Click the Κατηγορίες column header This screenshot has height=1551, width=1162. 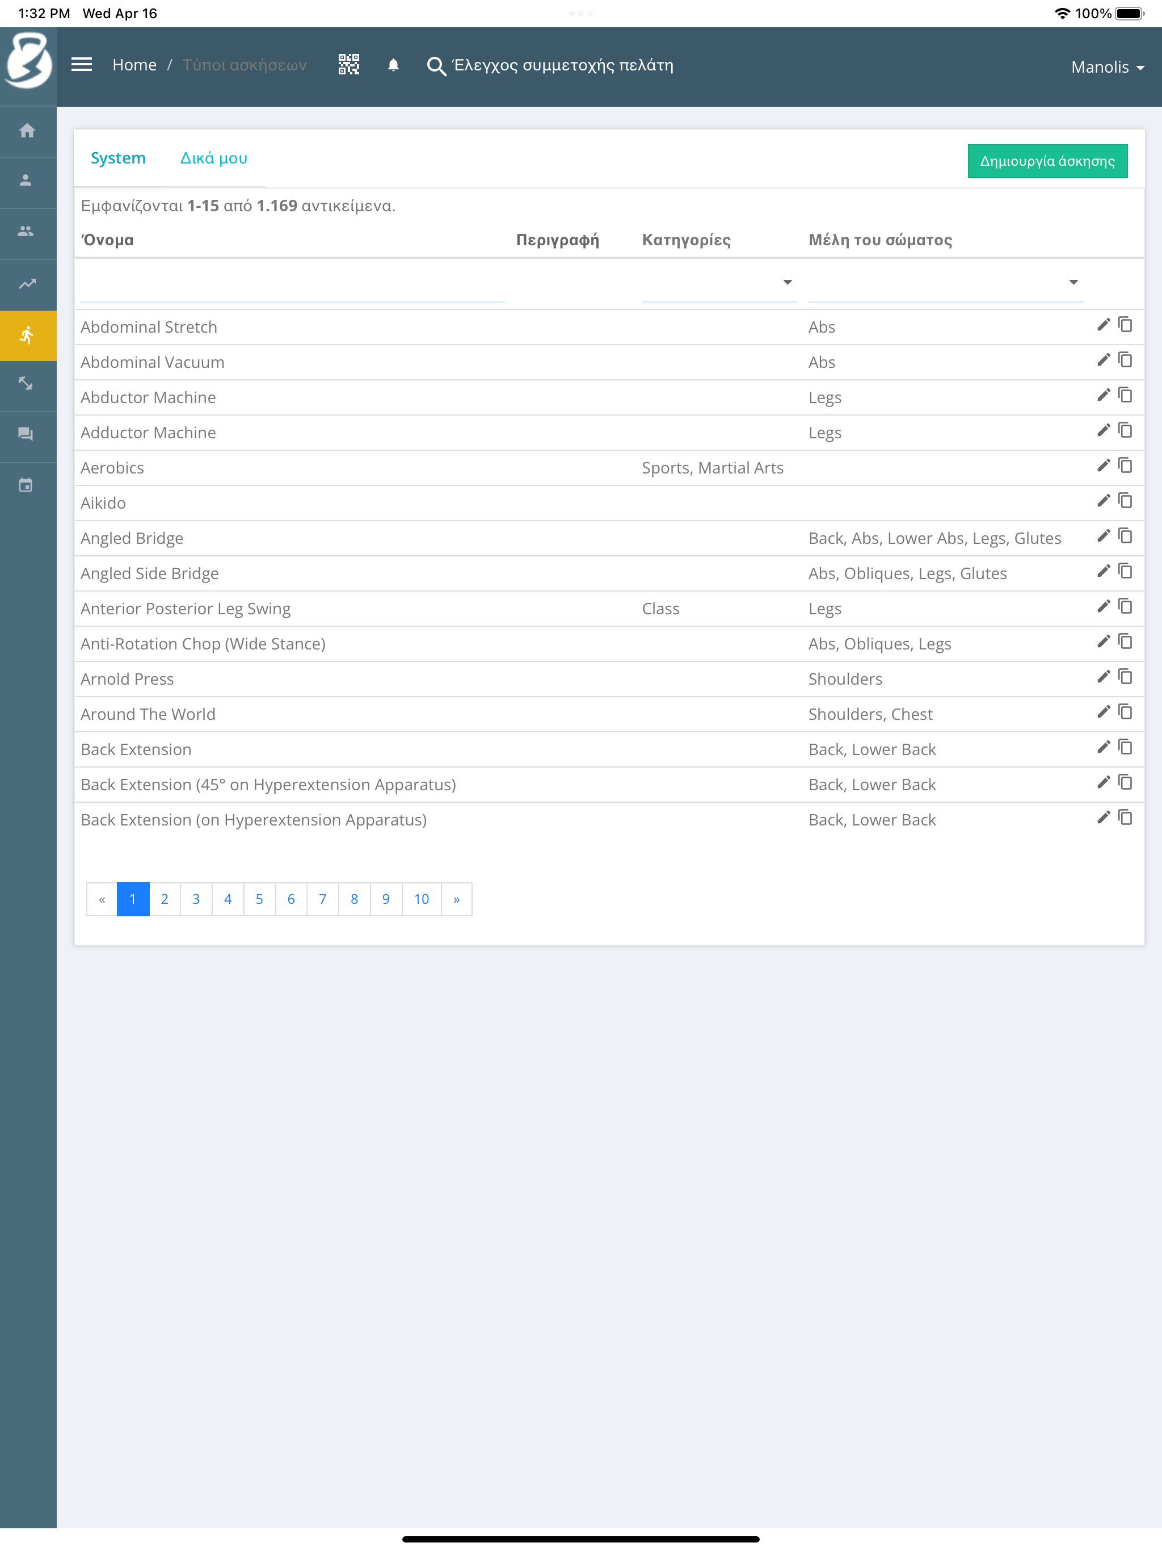click(x=686, y=240)
